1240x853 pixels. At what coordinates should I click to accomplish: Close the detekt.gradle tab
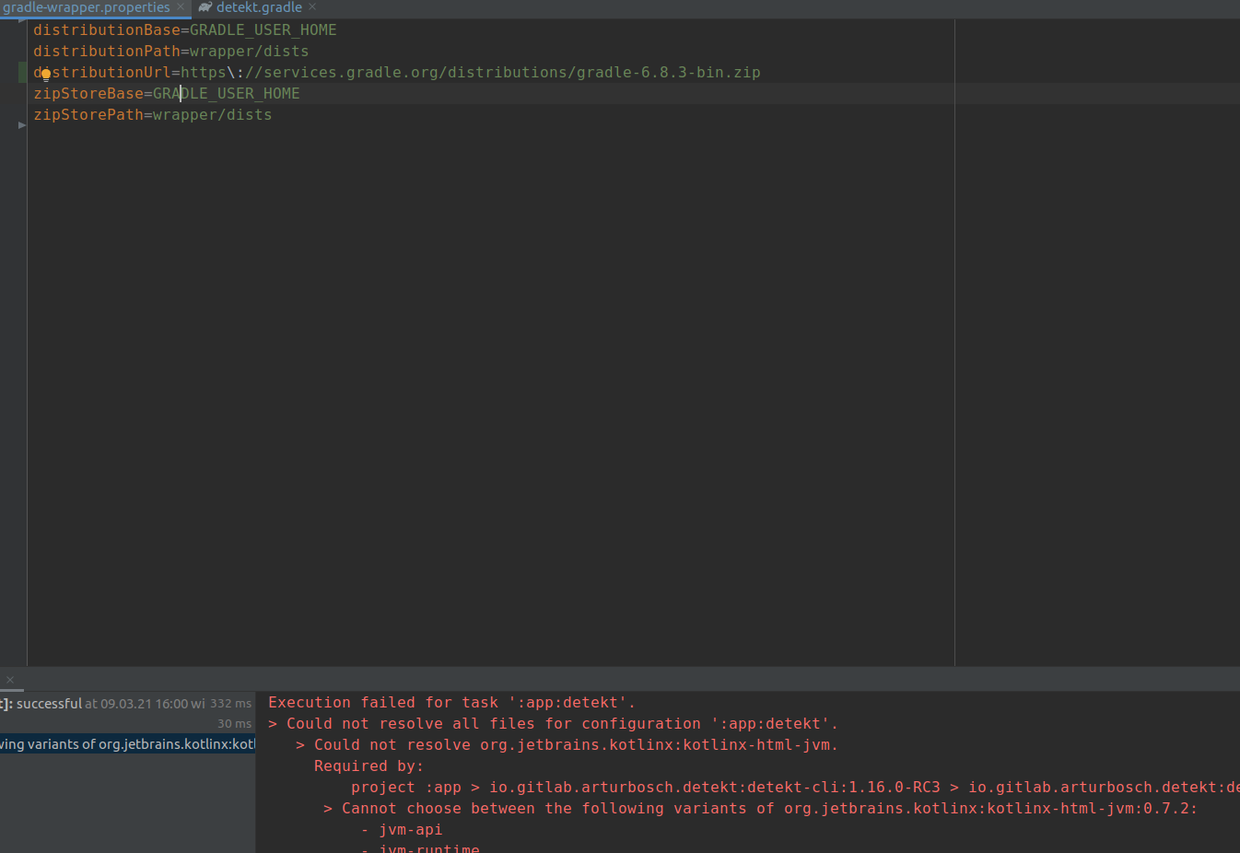[x=312, y=7]
